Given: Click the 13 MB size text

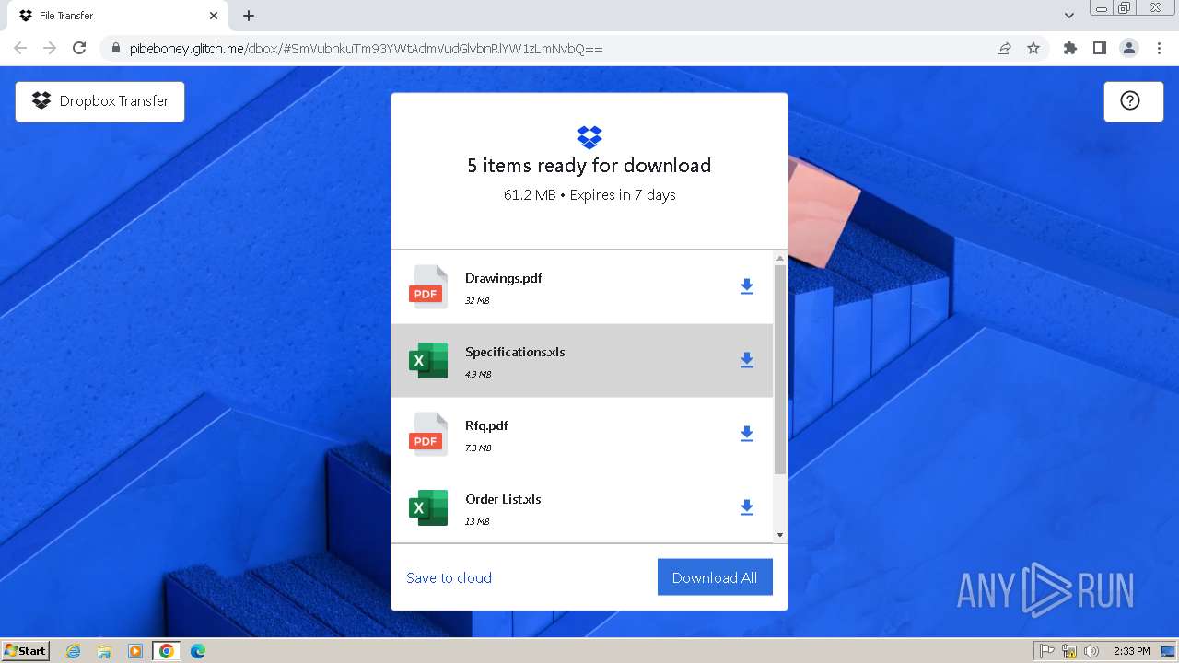Looking at the screenshot, I should tap(477, 522).
